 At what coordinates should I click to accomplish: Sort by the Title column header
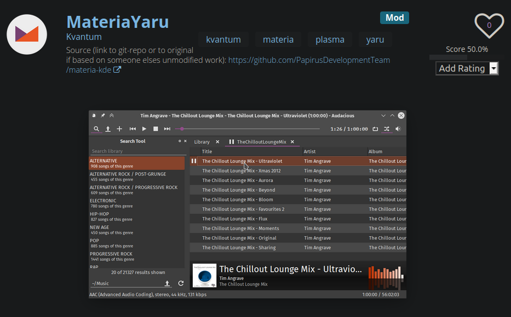[x=251, y=151]
